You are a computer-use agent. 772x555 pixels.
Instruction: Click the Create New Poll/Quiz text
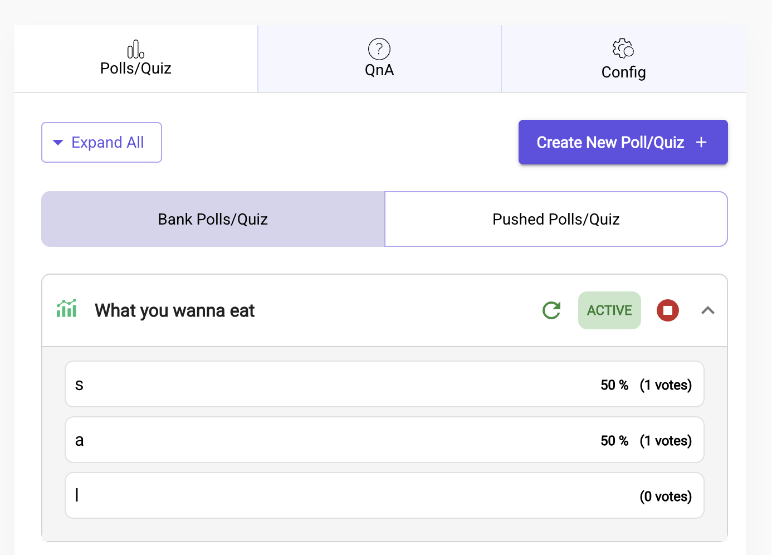[x=610, y=143]
